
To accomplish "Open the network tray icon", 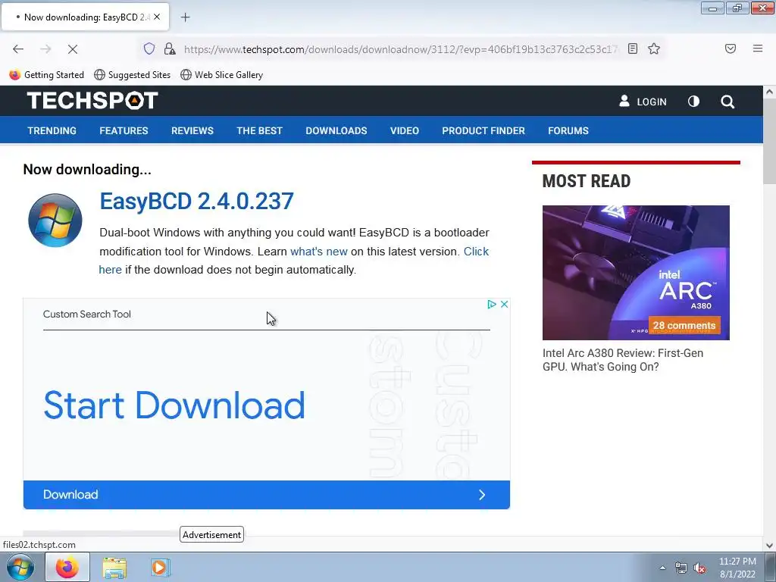I will 681,568.
